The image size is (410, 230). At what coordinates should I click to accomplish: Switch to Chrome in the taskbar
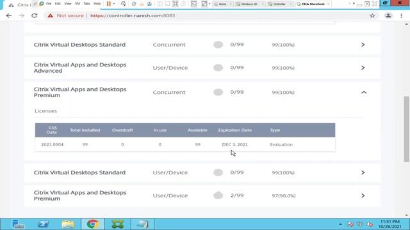tap(92, 224)
